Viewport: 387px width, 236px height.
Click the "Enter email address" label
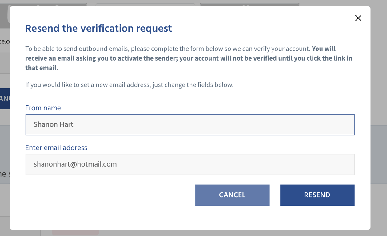[x=56, y=147]
